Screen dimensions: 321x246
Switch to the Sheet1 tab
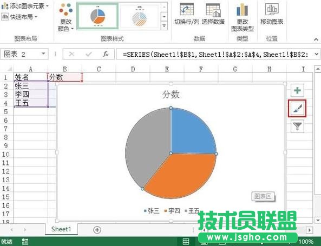coord(61,229)
